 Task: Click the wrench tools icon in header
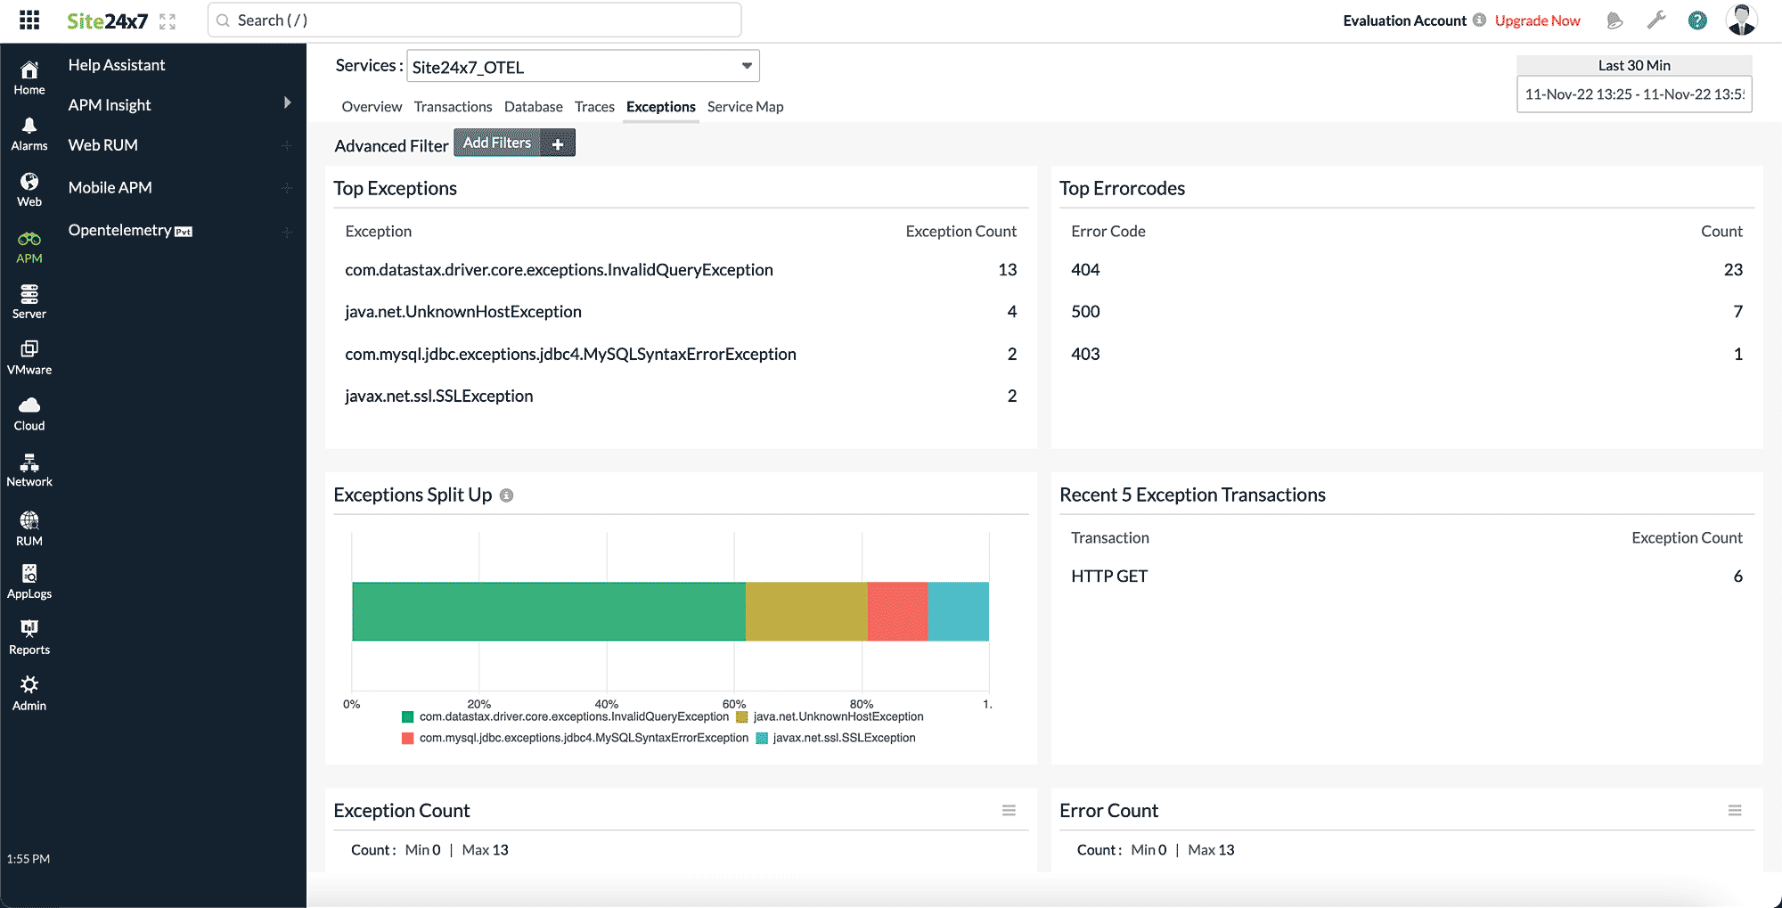(1656, 20)
